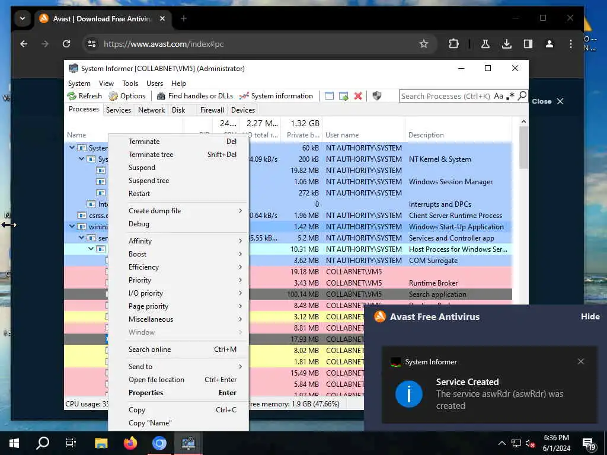Toggle the regex search option
The image size is (607, 455).
(x=510, y=96)
